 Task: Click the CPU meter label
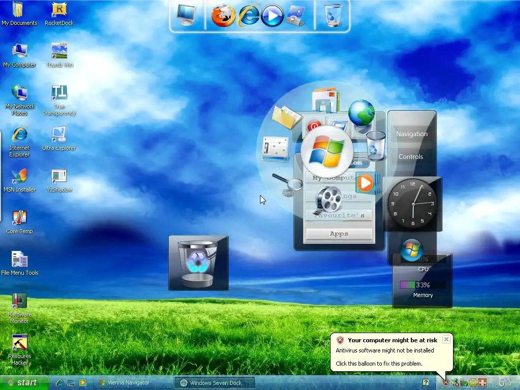coord(423,269)
